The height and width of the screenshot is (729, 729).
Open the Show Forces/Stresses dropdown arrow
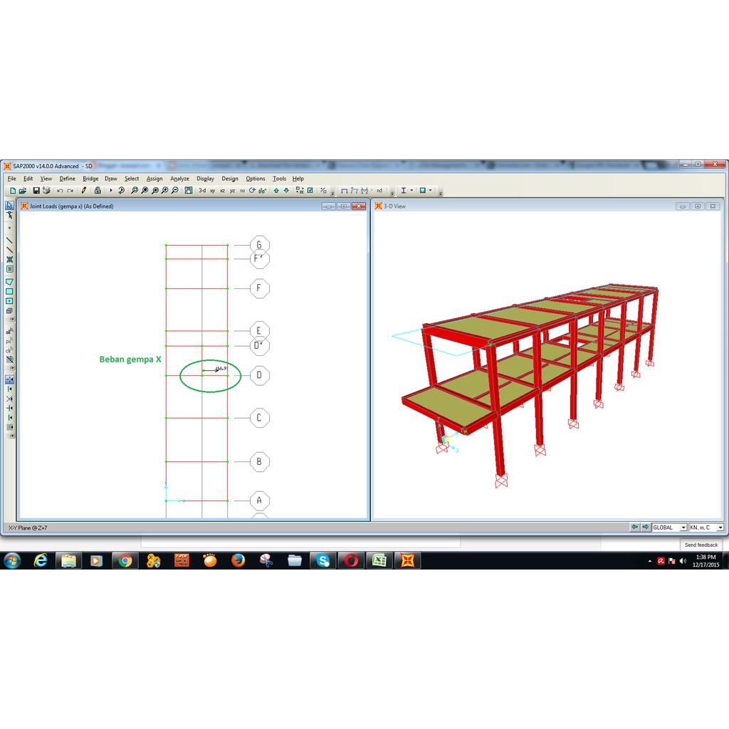[372, 191]
